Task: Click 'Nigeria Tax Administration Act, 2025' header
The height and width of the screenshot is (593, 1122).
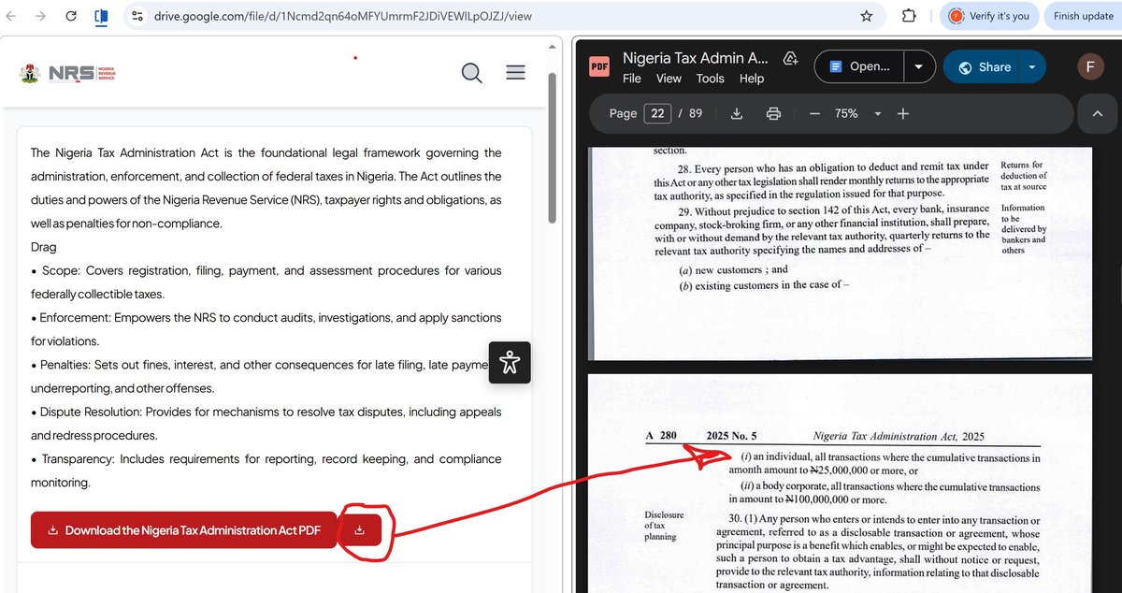Action: pyautogui.click(x=899, y=436)
